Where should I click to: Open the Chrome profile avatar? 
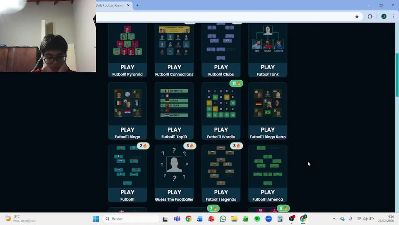coord(384,17)
